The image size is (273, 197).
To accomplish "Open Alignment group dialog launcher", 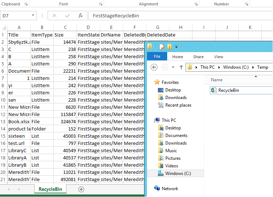I will pyautogui.click(x=196, y=4).
